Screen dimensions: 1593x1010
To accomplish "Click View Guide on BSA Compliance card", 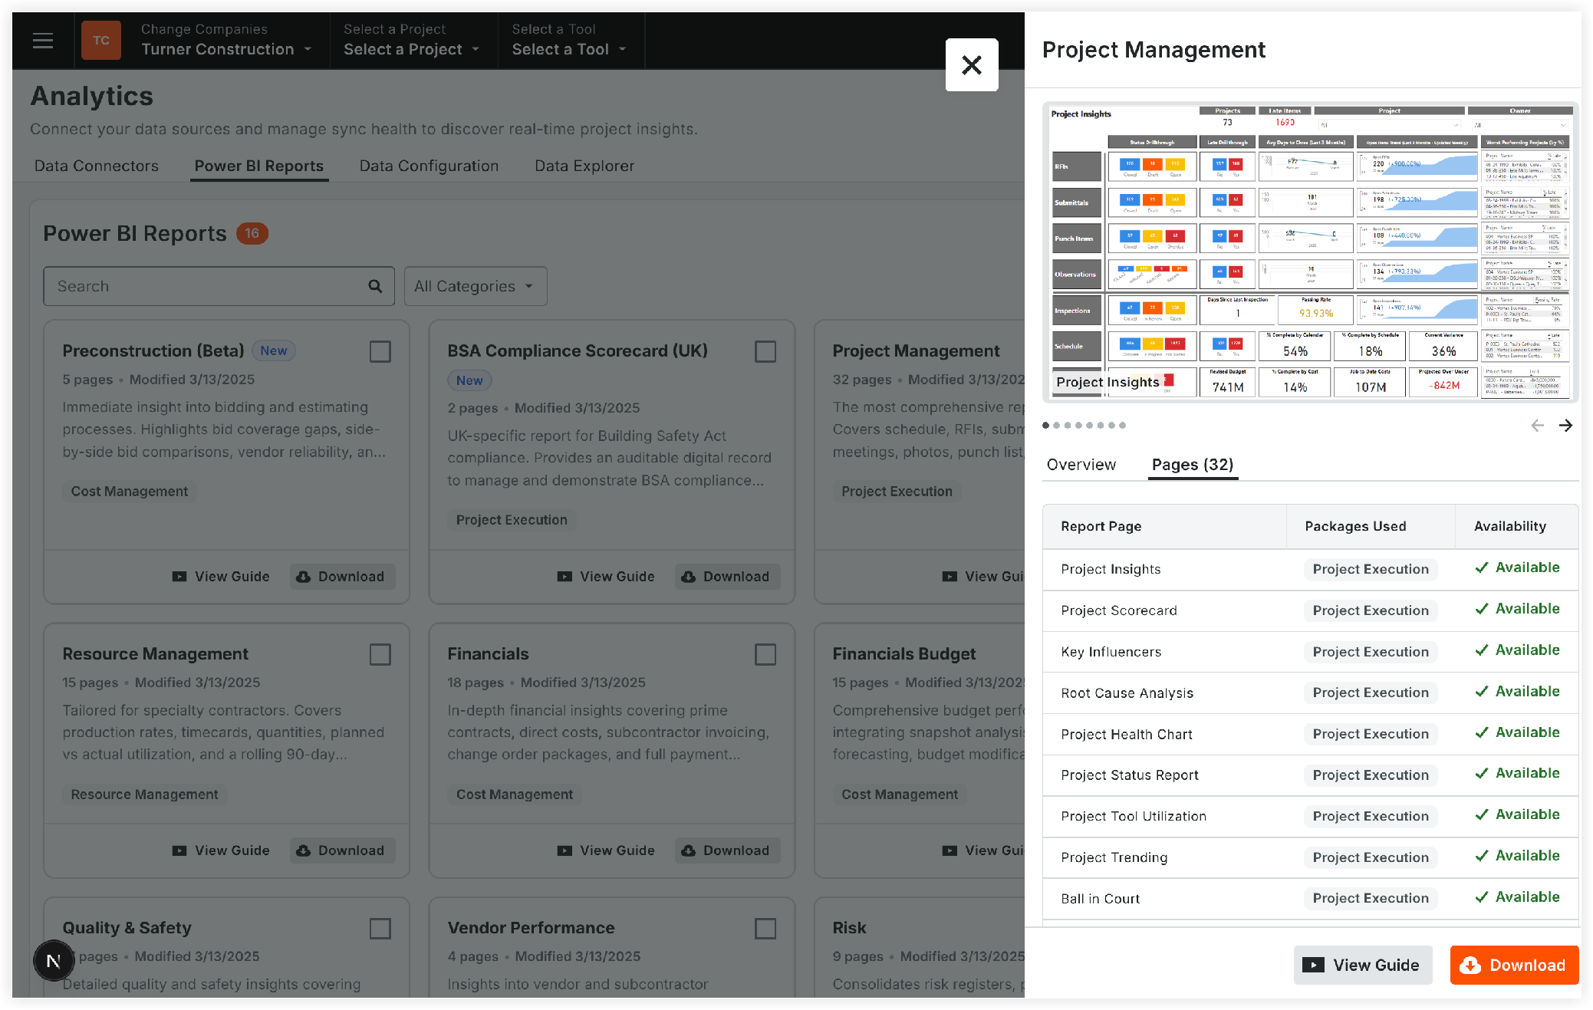I will pyautogui.click(x=606, y=577).
